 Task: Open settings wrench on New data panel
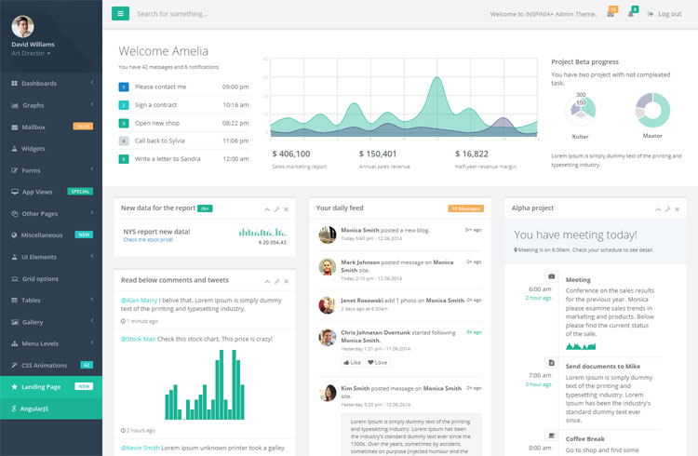click(277, 208)
